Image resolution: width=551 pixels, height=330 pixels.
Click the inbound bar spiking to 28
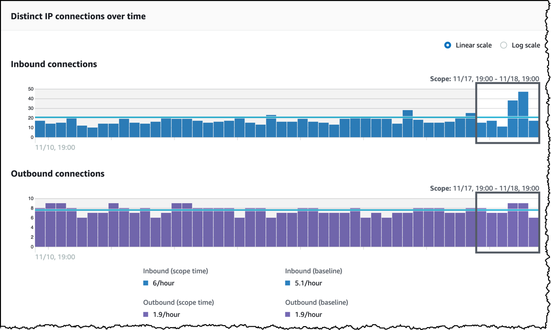[x=408, y=124]
